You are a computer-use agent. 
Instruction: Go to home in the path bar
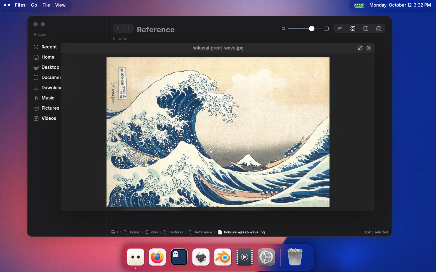(132, 232)
